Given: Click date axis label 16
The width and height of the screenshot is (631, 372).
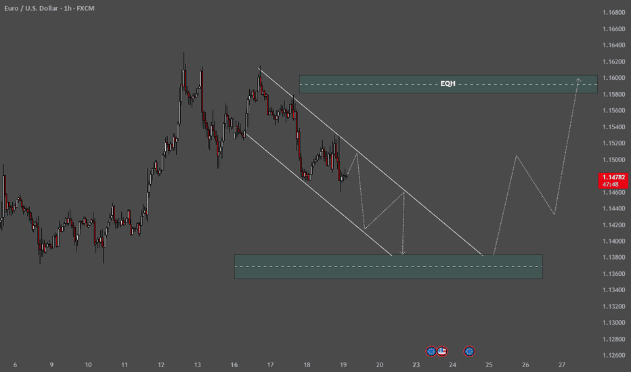Looking at the screenshot, I should pyautogui.click(x=234, y=365).
